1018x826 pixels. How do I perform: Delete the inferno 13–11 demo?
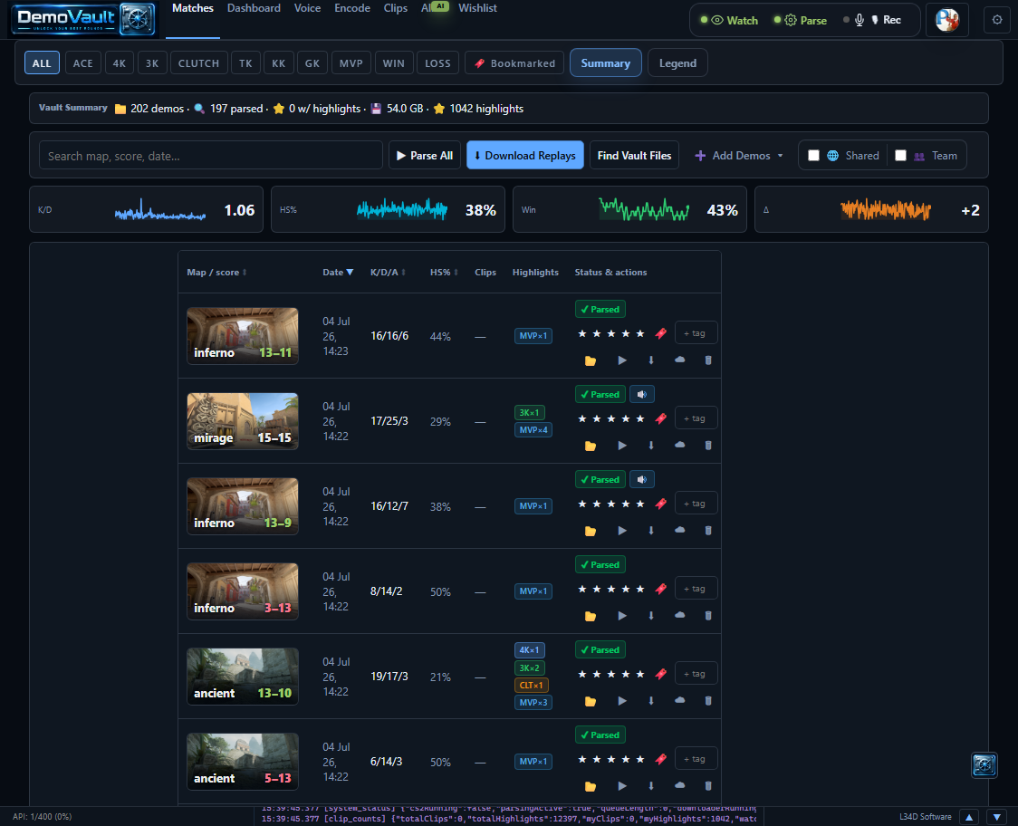(x=708, y=360)
